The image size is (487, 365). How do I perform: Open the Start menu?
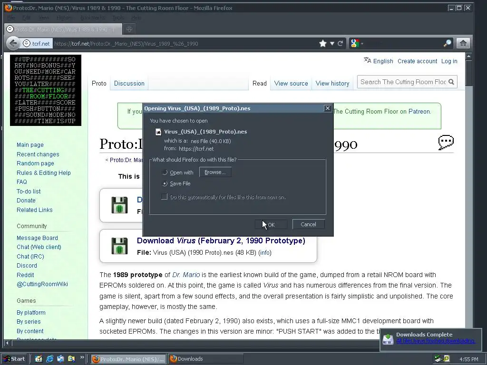[14, 359]
